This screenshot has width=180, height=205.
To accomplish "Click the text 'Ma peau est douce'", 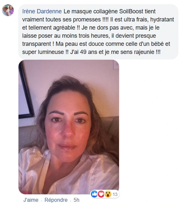I will point(80,44).
